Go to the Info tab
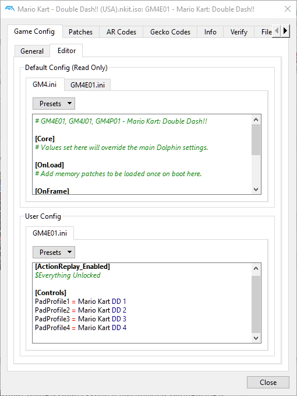 210,32
